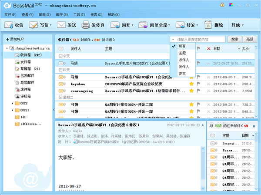Click the 高级 advanced search button
This screenshot has height=195, width=261.
click(250, 39)
